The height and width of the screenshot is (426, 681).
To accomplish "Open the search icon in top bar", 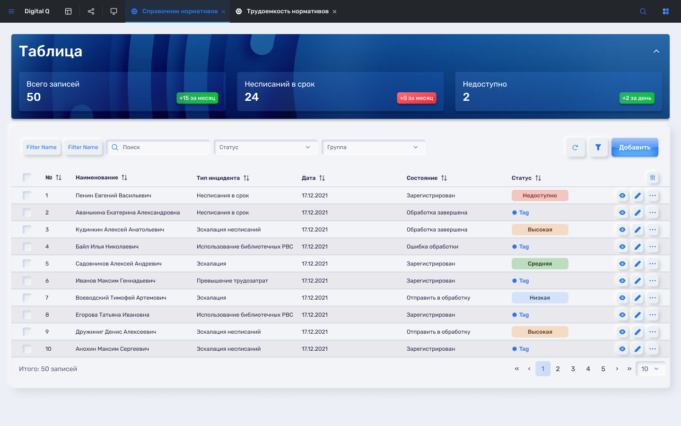I will pyautogui.click(x=643, y=11).
